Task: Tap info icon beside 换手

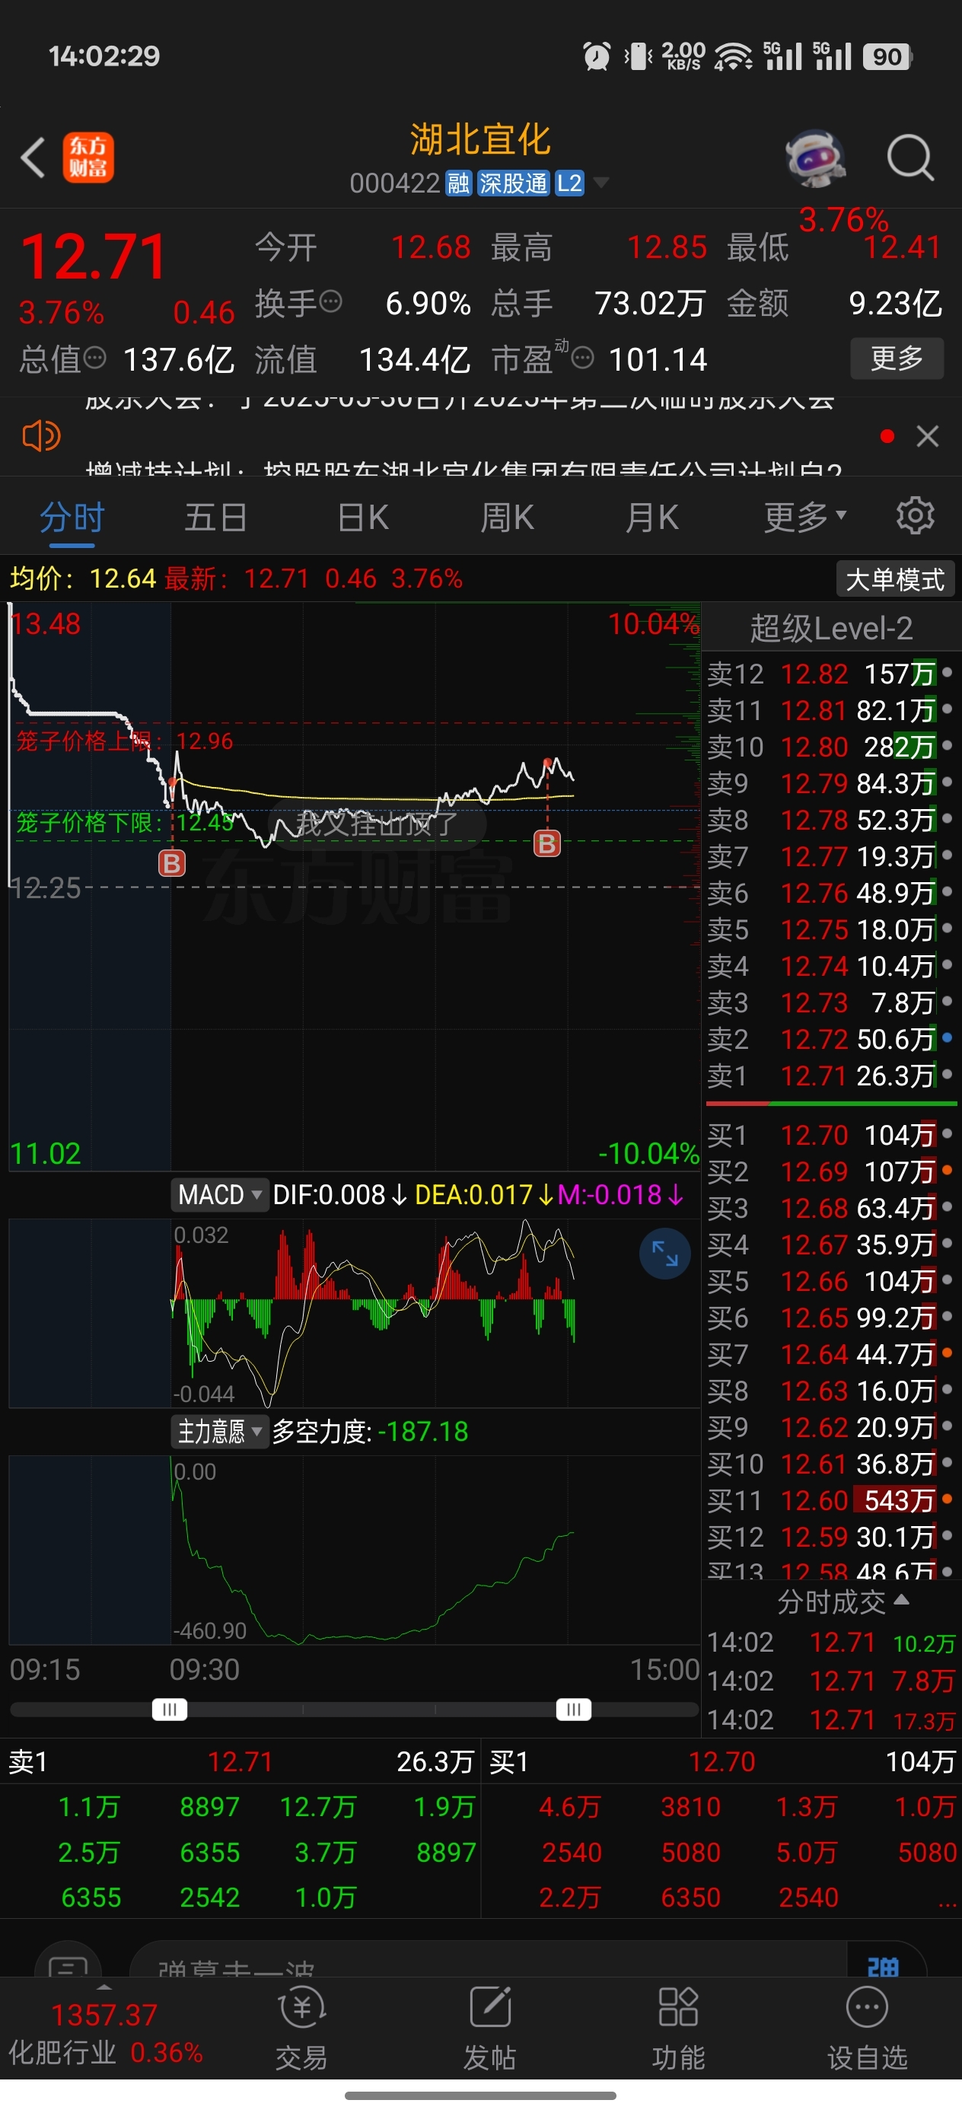Action: [330, 302]
